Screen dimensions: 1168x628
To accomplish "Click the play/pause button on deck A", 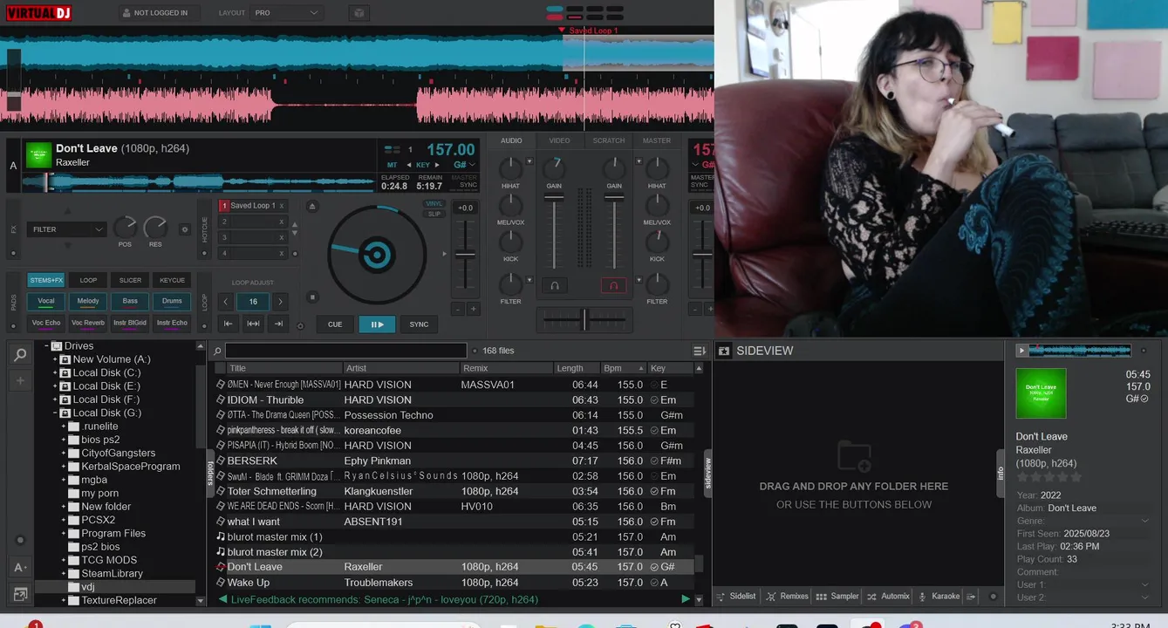I will pyautogui.click(x=377, y=324).
